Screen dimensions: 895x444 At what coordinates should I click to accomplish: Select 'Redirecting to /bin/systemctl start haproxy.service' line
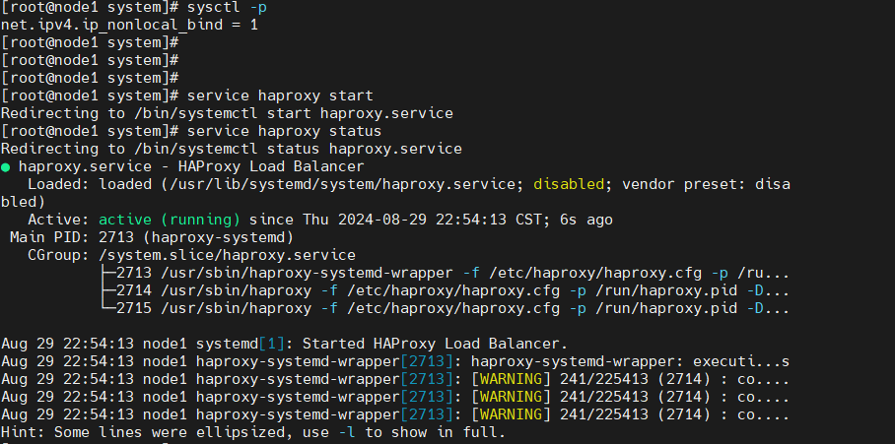[x=227, y=113]
